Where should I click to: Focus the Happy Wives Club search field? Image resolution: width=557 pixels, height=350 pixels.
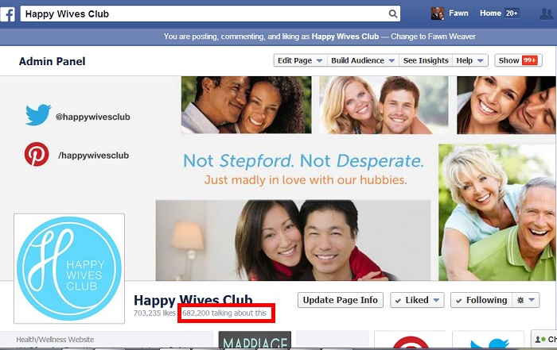click(210, 13)
